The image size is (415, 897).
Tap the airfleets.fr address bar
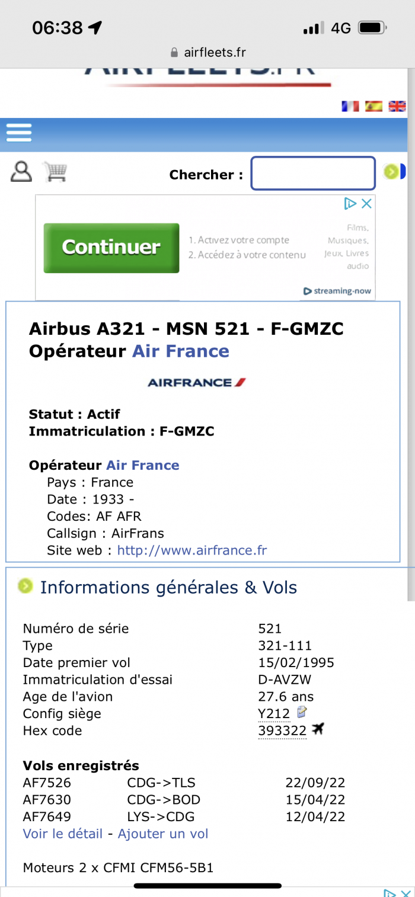click(207, 52)
